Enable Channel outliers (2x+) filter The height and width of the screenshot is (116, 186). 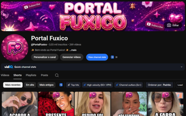point(129,85)
